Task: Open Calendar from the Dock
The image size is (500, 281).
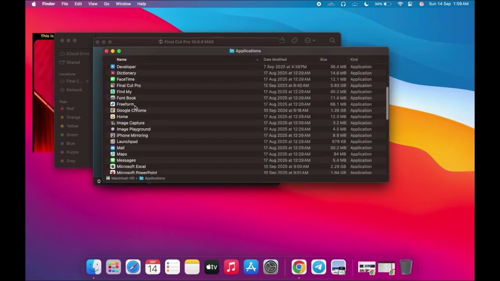Action: (x=153, y=267)
